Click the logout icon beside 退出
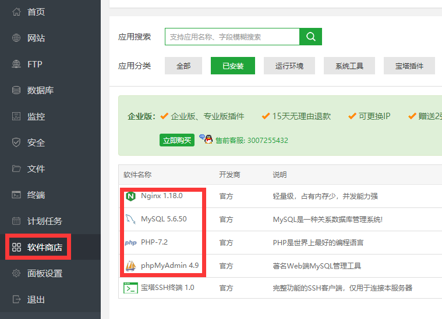Image resolution: width=442 pixels, height=319 pixels. tap(16, 299)
